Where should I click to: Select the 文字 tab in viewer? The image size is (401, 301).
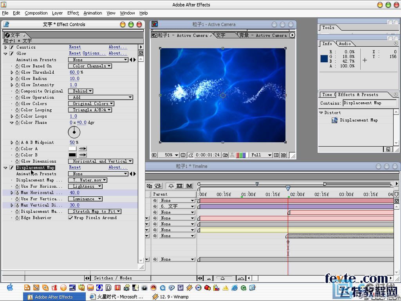220,35
